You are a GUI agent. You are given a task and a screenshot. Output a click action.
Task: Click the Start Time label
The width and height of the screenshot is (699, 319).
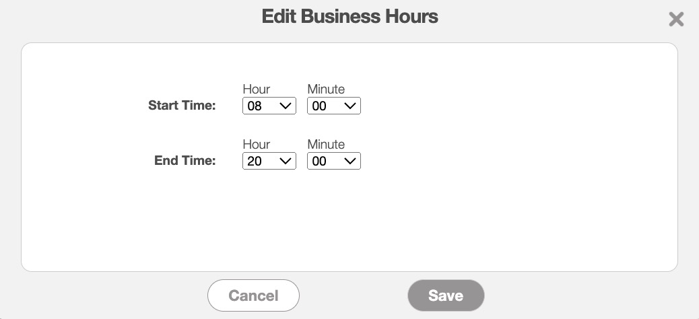pyautogui.click(x=182, y=106)
